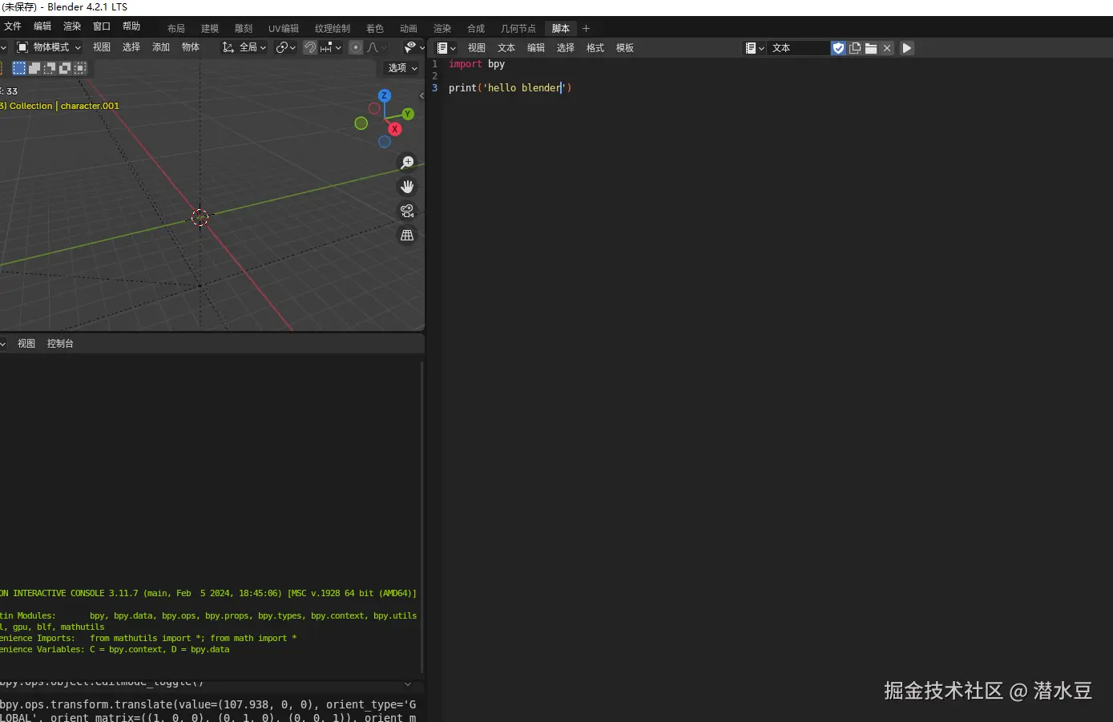The image size is (1113, 722).
Task: Open the 文件 menu
Action: 13,26
